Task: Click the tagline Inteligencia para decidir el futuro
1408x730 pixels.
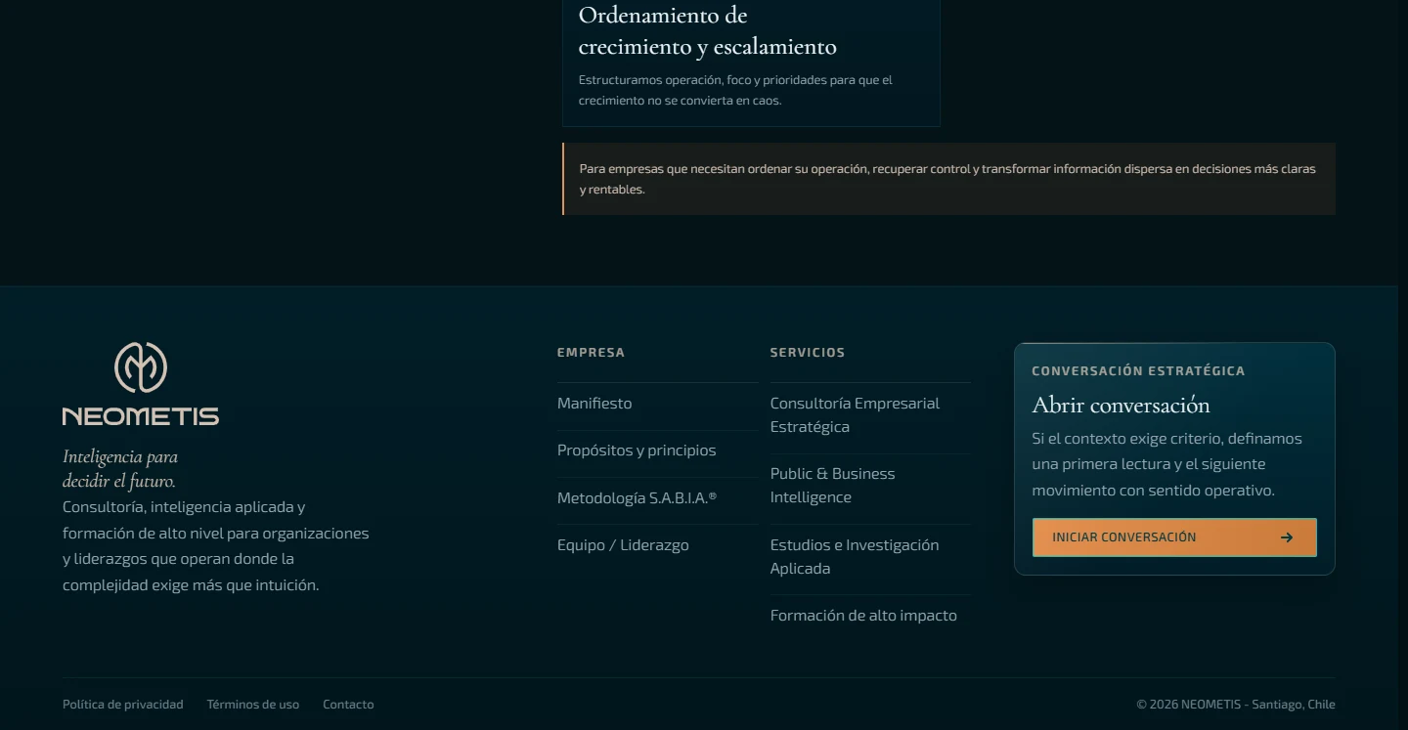Action: coord(120,469)
